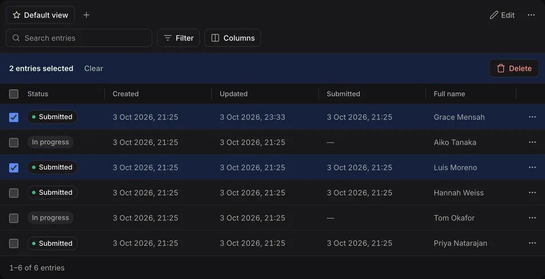The image size is (545, 279).
Task: Clear the current selection
Action: click(93, 69)
